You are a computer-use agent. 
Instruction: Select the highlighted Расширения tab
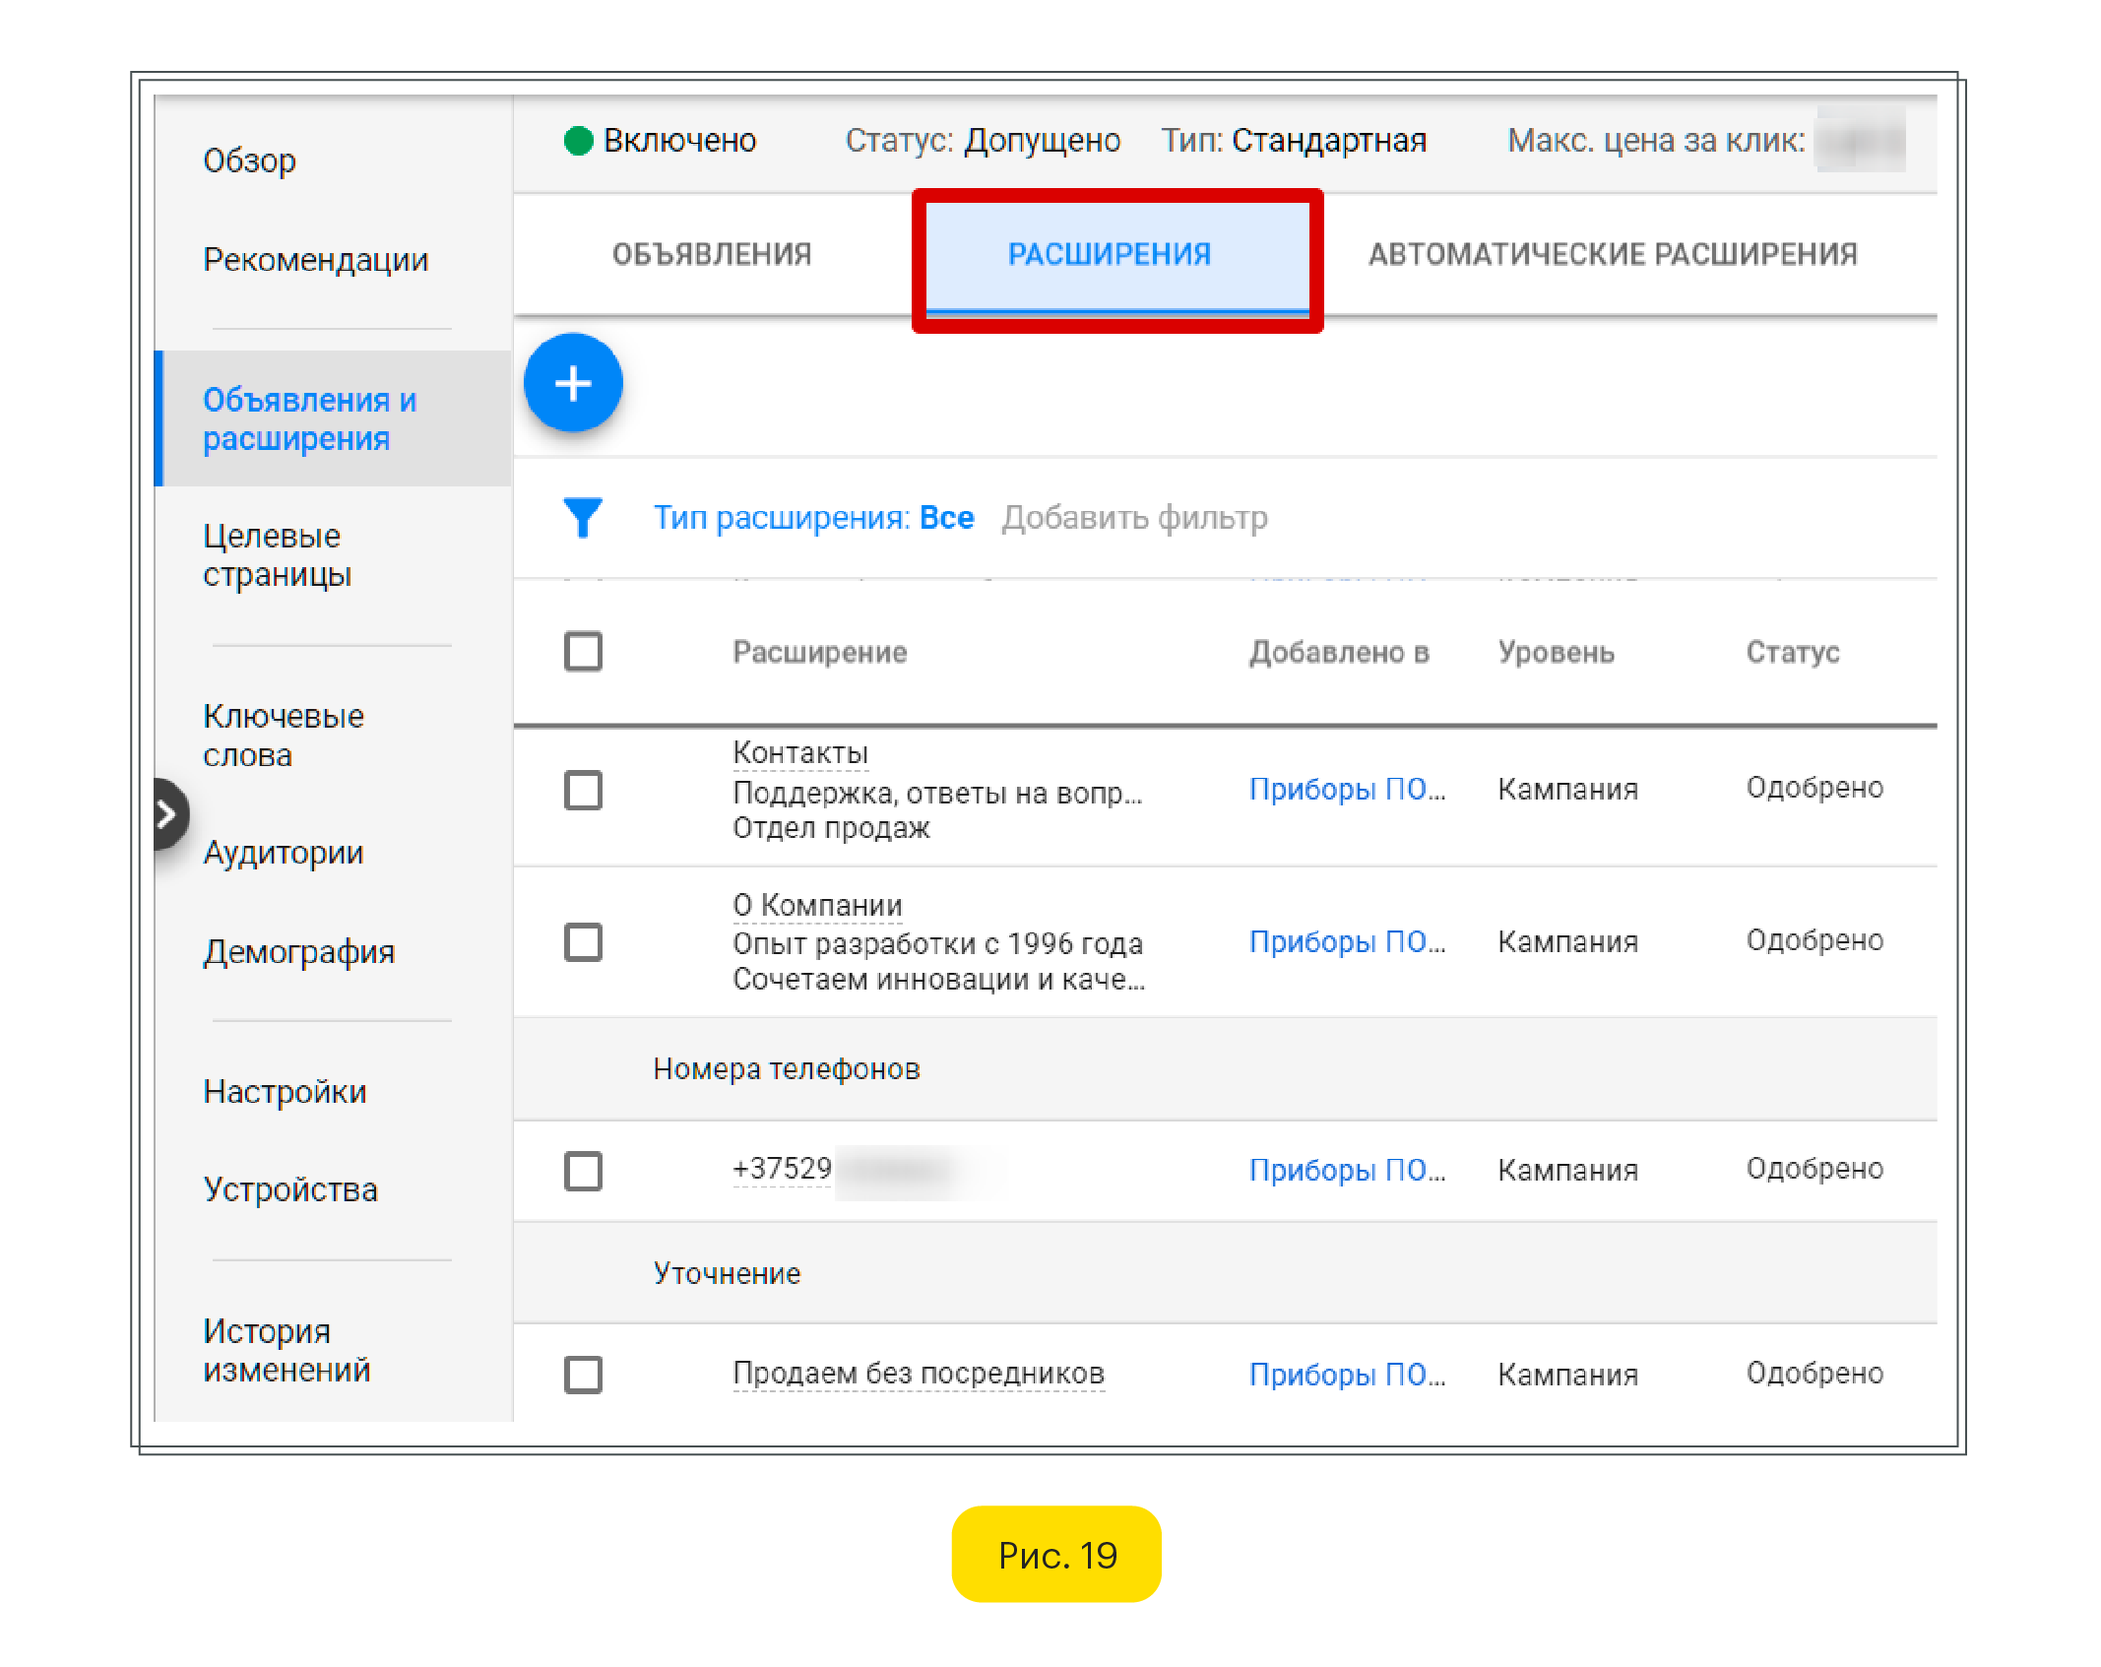tap(1109, 255)
